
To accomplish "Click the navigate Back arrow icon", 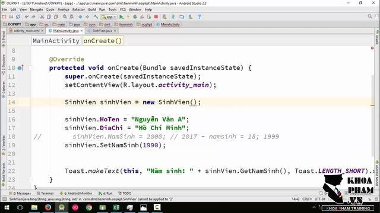I will [80, 17].
